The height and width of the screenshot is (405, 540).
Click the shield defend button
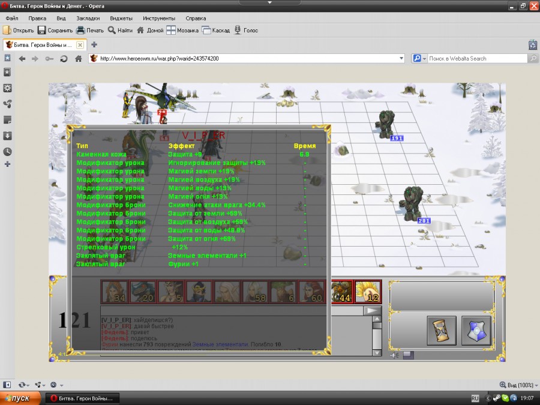(x=476, y=330)
